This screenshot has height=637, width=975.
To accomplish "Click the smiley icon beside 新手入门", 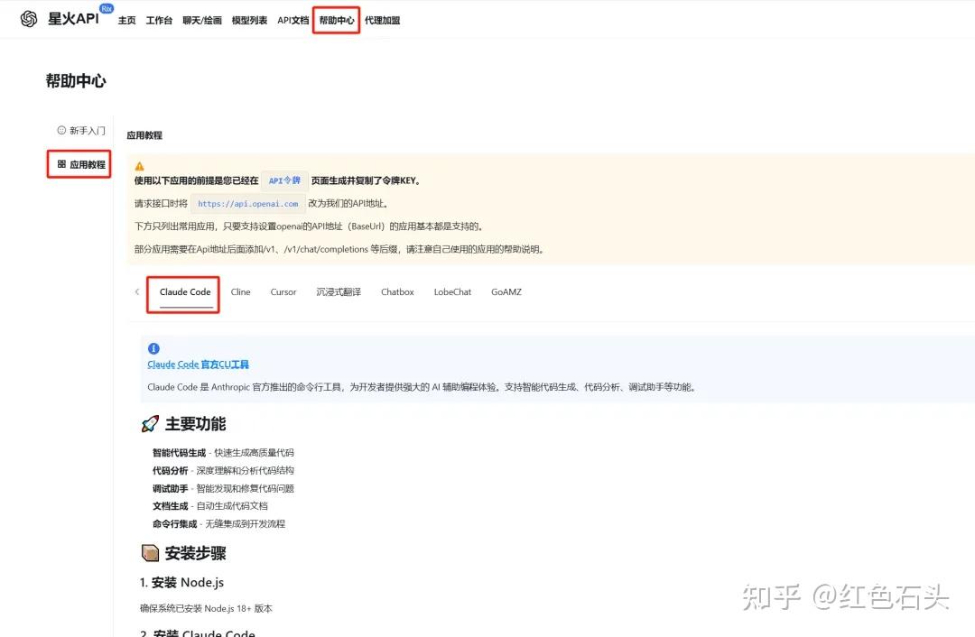I will point(61,130).
